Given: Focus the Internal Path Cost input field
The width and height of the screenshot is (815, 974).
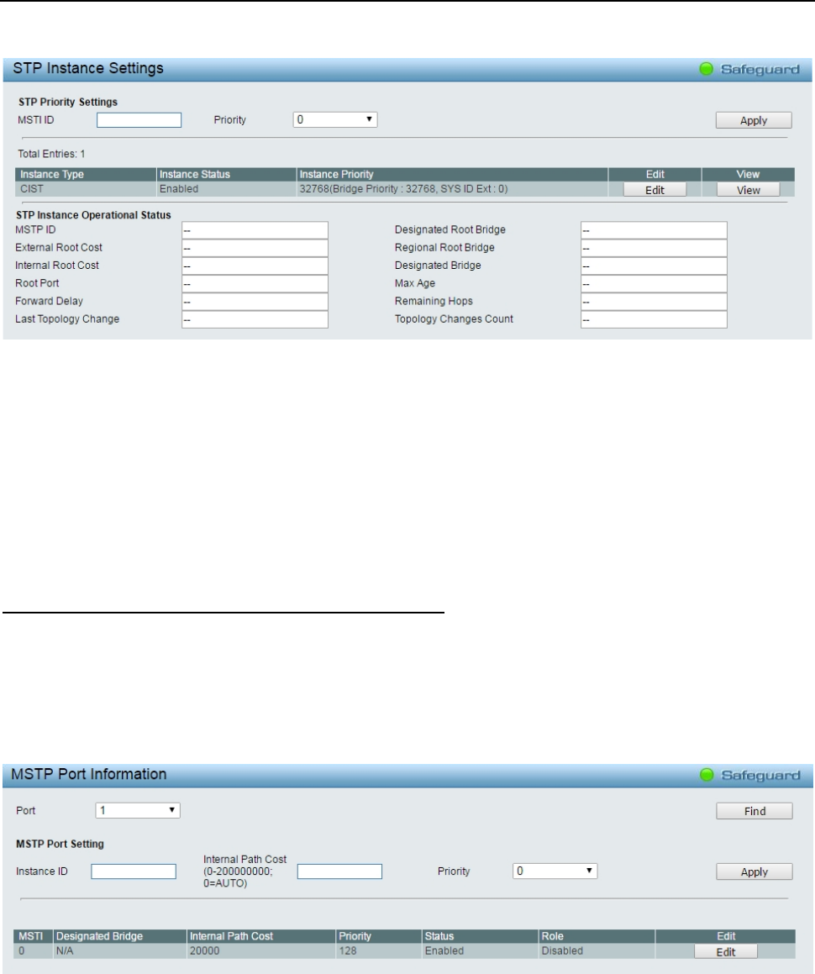Looking at the screenshot, I should pos(339,871).
